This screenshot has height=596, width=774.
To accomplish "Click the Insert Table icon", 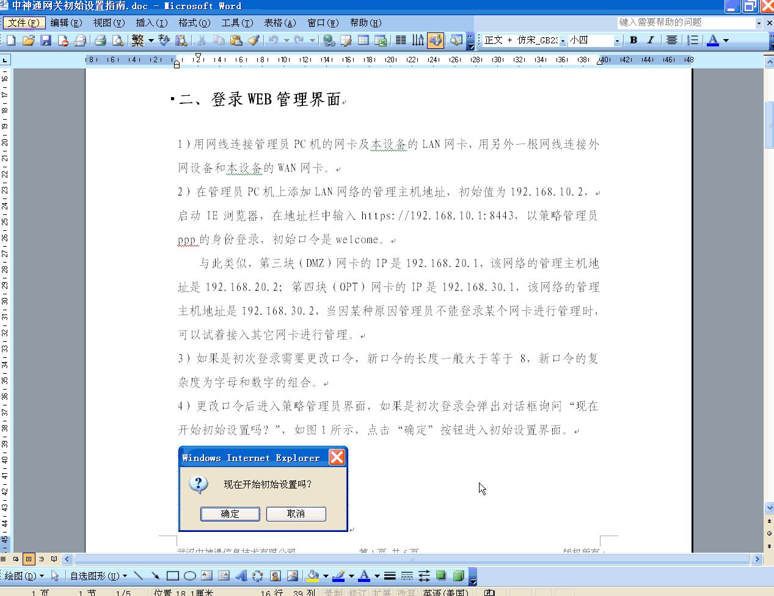I will click(x=363, y=40).
